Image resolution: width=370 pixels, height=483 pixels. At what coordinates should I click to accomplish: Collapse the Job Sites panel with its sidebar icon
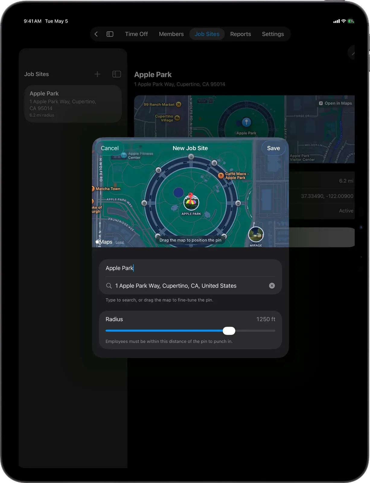click(116, 74)
